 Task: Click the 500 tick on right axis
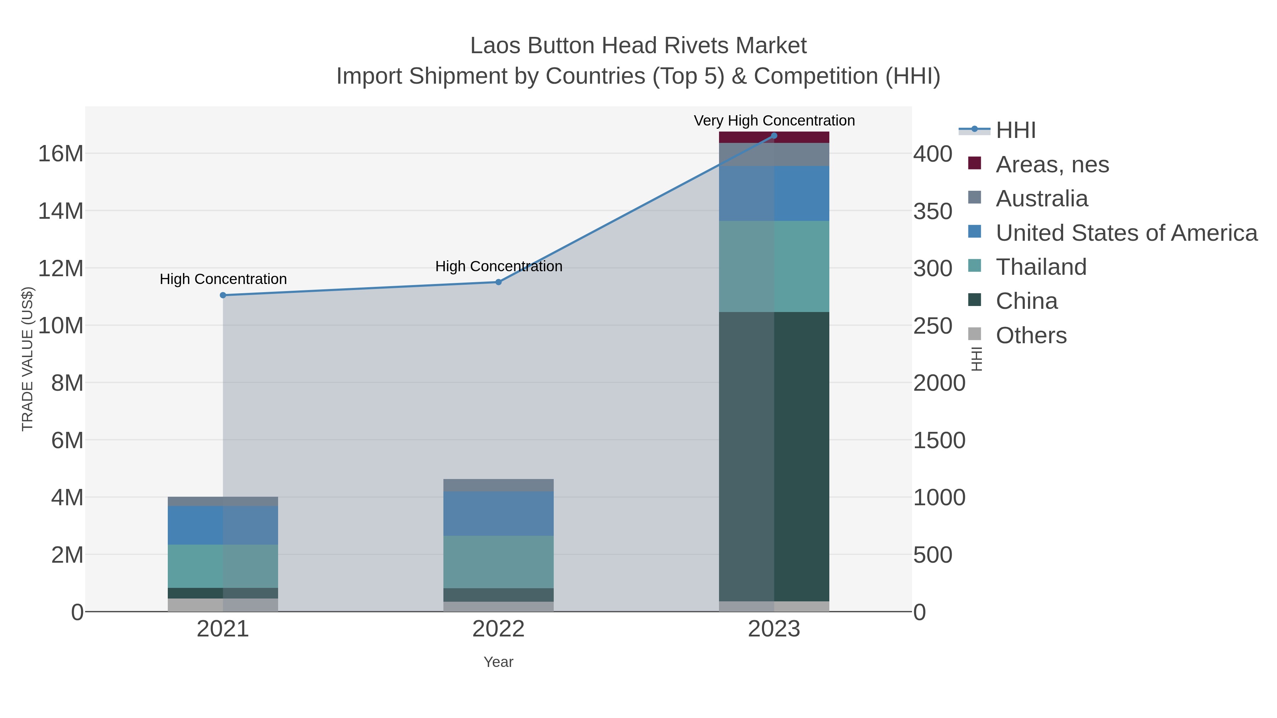933,555
